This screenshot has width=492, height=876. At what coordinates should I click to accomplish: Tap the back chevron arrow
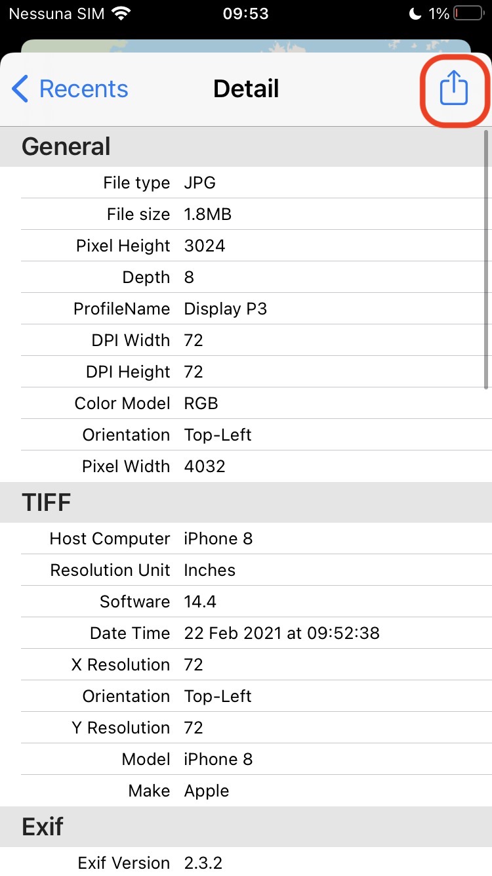(20, 89)
